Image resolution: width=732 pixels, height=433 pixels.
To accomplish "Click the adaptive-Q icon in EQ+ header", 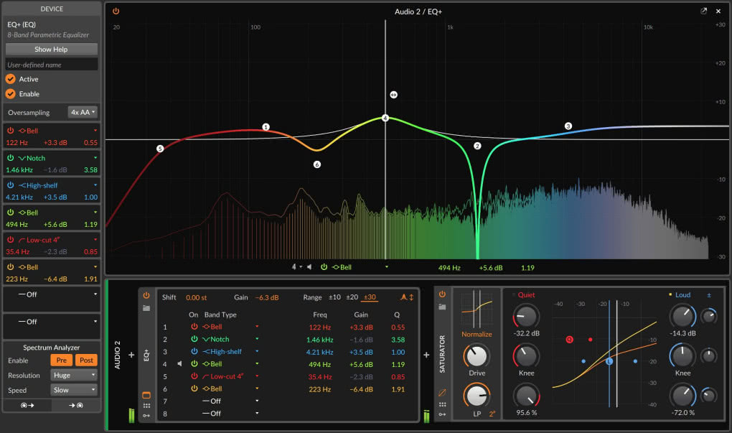I will pyautogui.click(x=403, y=297).
